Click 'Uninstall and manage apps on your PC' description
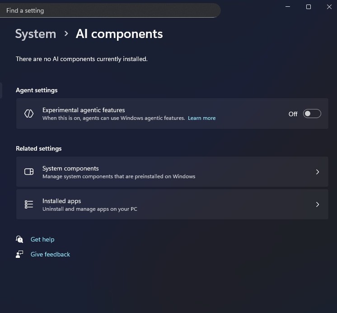The height and width of the screenshot is (313, 337). pyautogui.click(x=90, y=209)
